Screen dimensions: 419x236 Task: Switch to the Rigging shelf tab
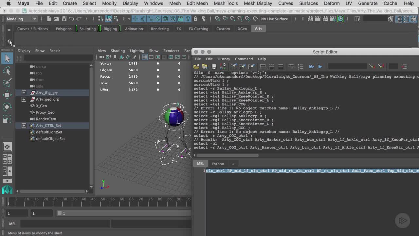[110, 29]
